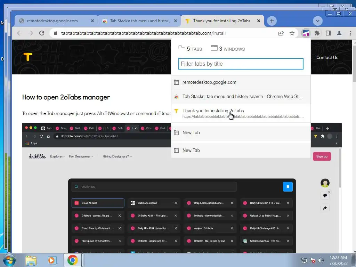
Task: Open Windows Explorer from the taskbar
Action: (31, 261)
